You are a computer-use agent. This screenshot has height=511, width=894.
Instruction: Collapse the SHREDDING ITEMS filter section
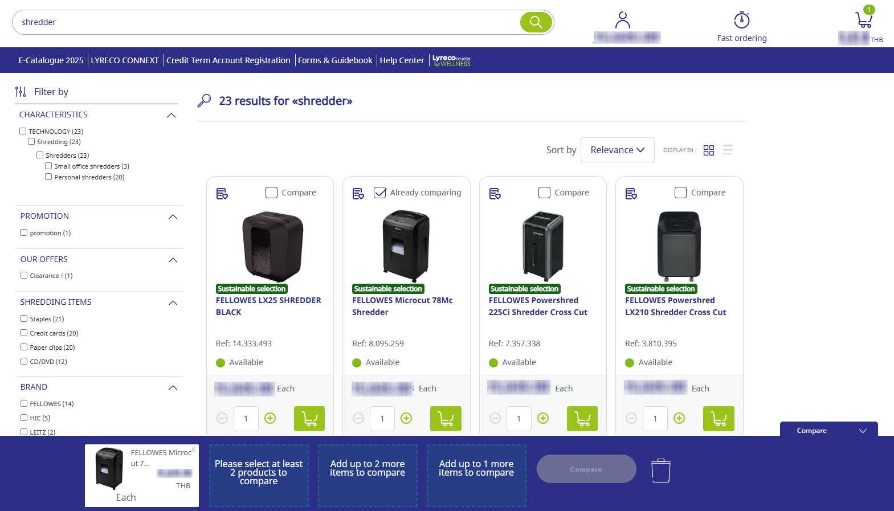(173, 303)
